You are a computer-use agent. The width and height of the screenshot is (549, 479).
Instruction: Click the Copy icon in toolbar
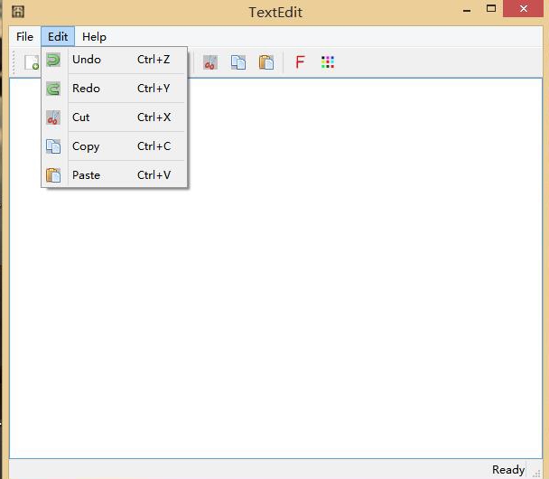tap(238, 62)
